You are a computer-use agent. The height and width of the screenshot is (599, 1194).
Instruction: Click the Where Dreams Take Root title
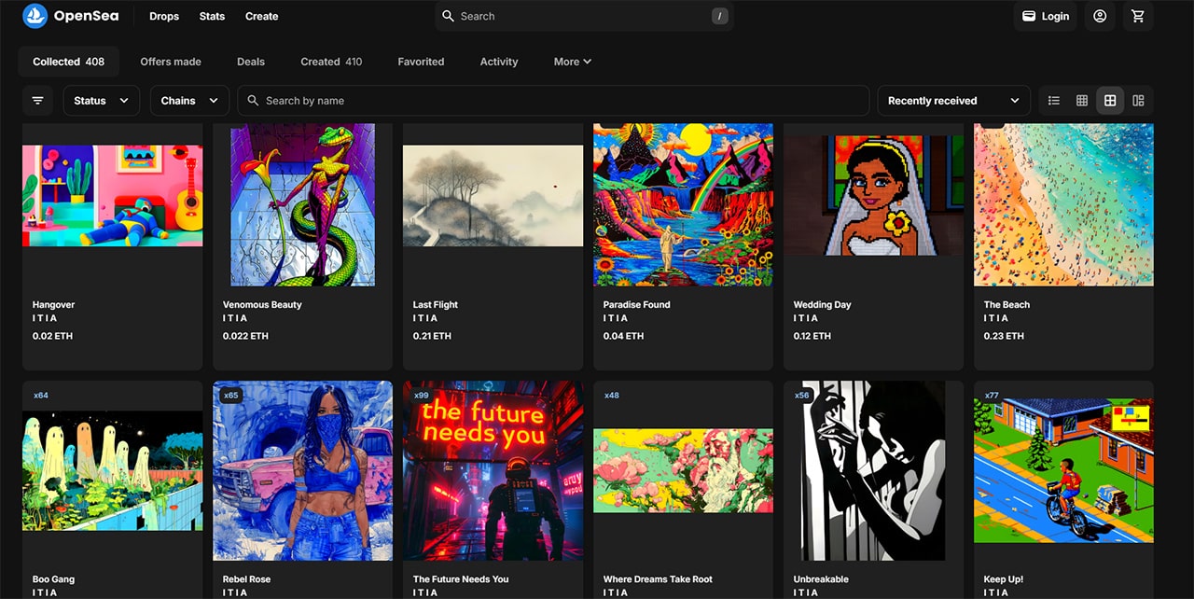click(x=658, y=579)
